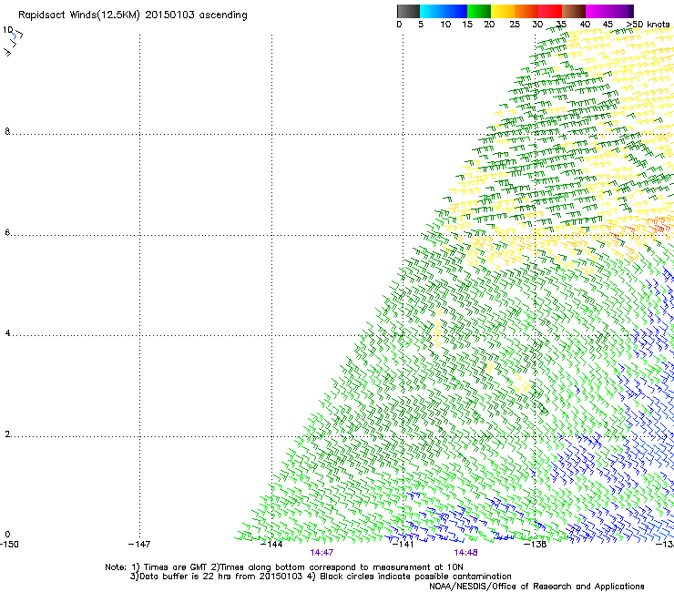
Task: Click the '45' label under the color legend
Action: pos(608,24)
